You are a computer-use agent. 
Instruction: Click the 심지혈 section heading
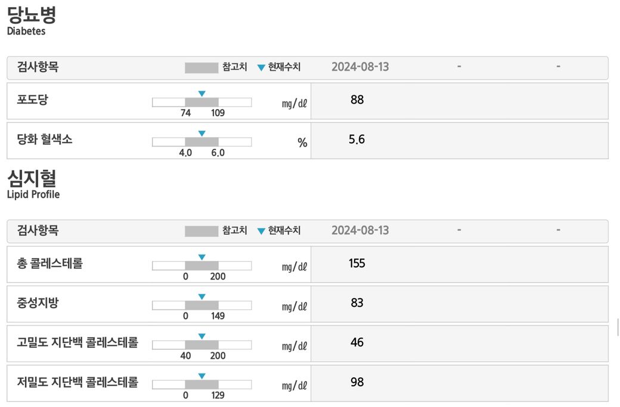[31, 178]
